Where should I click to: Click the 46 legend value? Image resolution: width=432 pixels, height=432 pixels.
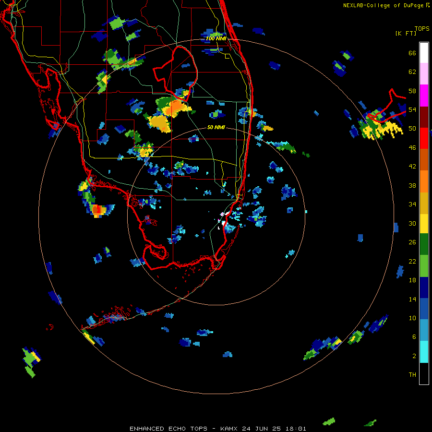click(x=412, y=148)
